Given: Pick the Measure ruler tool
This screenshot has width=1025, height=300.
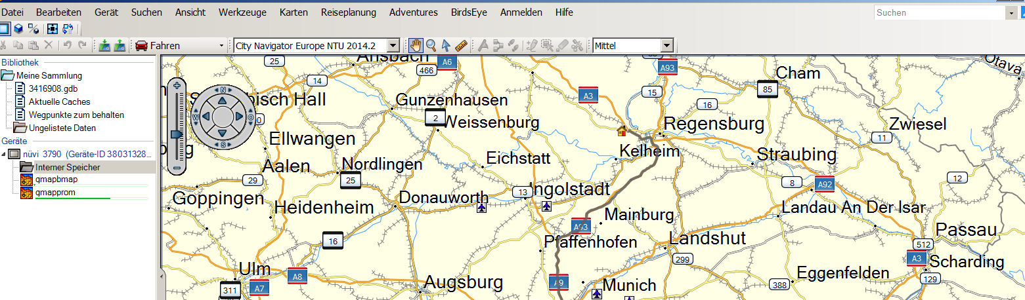Looking at the screenshot, I should pos(461,45).
